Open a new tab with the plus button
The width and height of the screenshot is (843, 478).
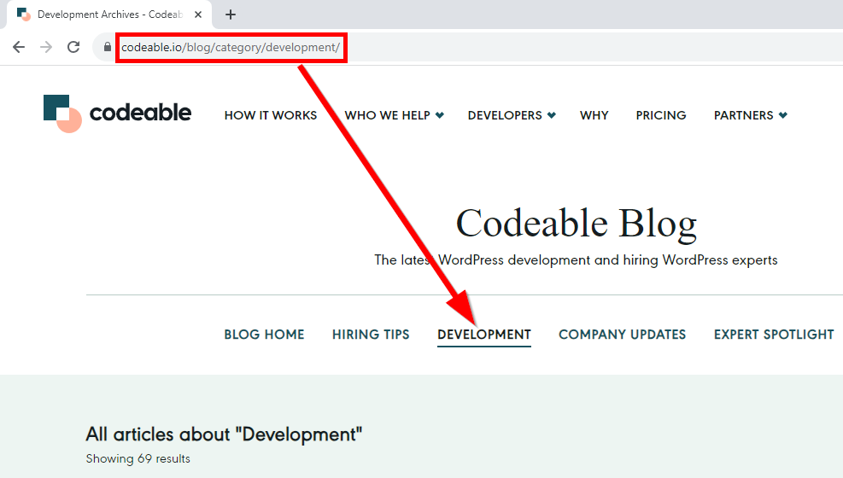coord(231,15)
